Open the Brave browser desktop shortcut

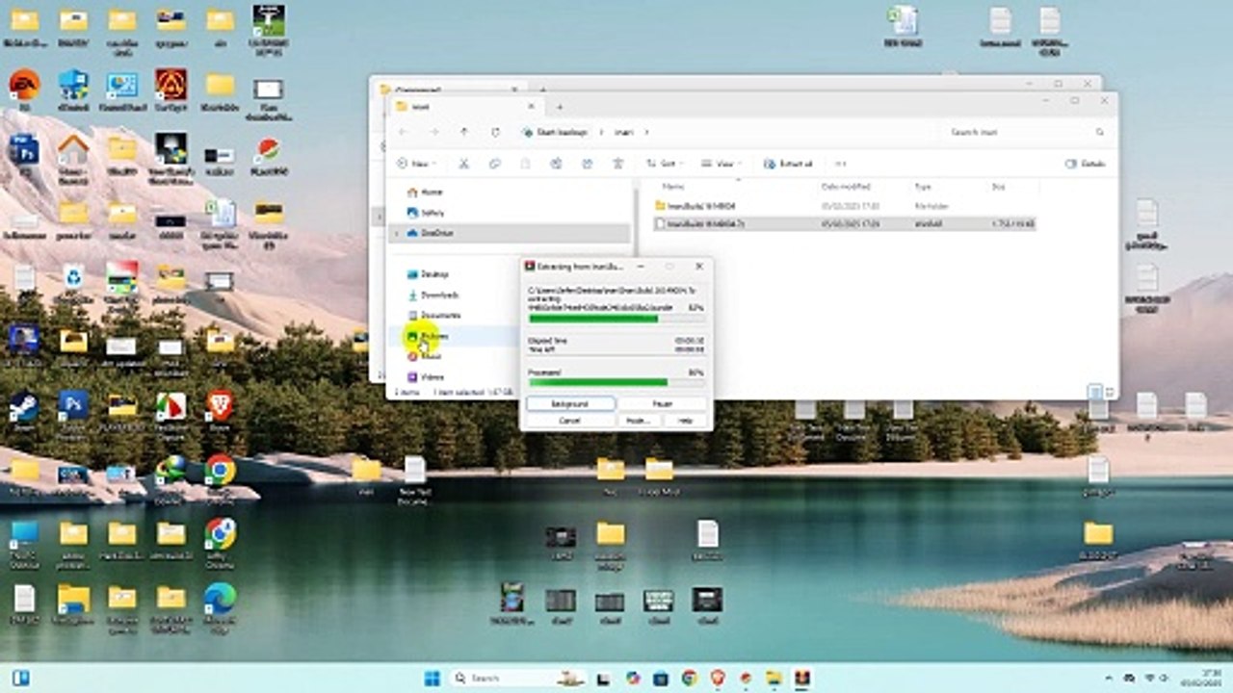point(220,409)
